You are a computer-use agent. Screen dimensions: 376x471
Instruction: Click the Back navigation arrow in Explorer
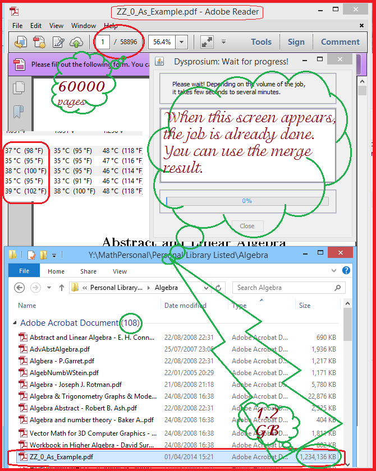pyautogui.click(x=20, y=288)
